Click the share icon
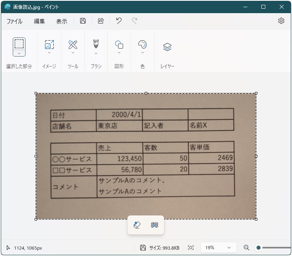This screenshot has height=256, width=292. [x=101, y=21]
